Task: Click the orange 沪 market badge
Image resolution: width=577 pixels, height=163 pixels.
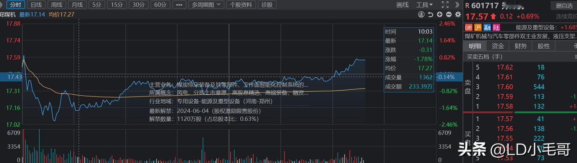Action: 478,27
